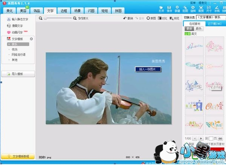226x165 pixels.
Task: Open the 菜单 menu
Action: pyautogui.click(x=193, y=3)
